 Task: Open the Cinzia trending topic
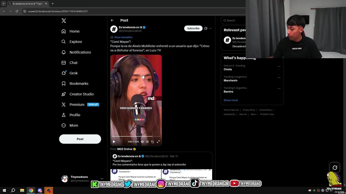228,69
